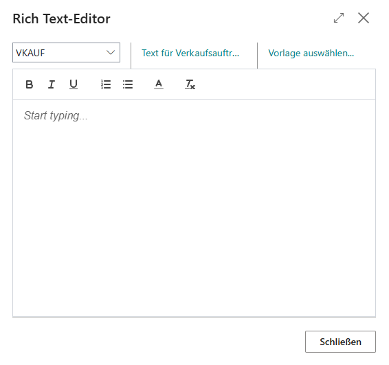
Task: Open Vorlage auswählen...
Action: [311, 53]
